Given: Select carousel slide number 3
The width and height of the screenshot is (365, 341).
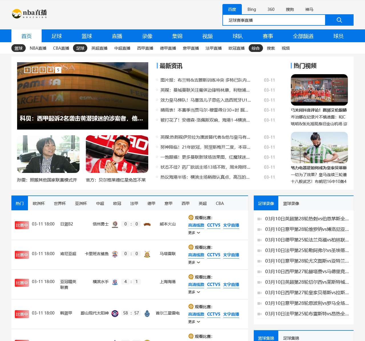Looking at the screenshot, I should [43, 70].
